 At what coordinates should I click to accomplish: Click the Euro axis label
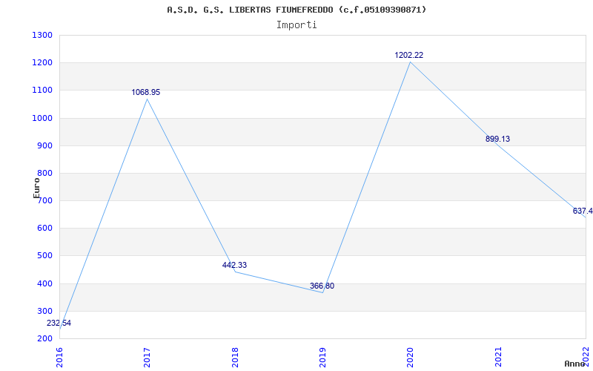pyautogui.click(x=36, y=188)
